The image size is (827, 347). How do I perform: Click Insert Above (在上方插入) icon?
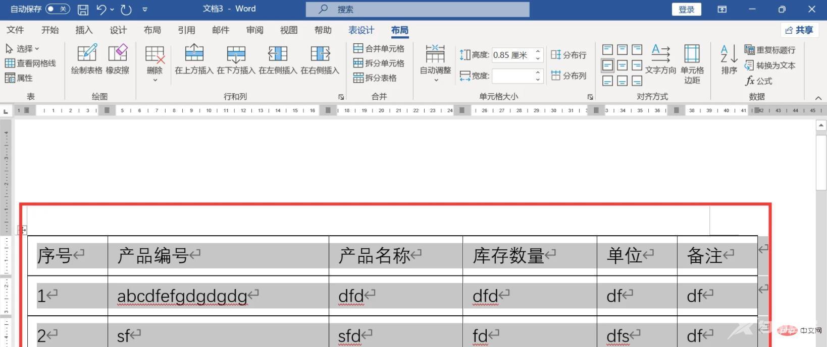(194, 53)
